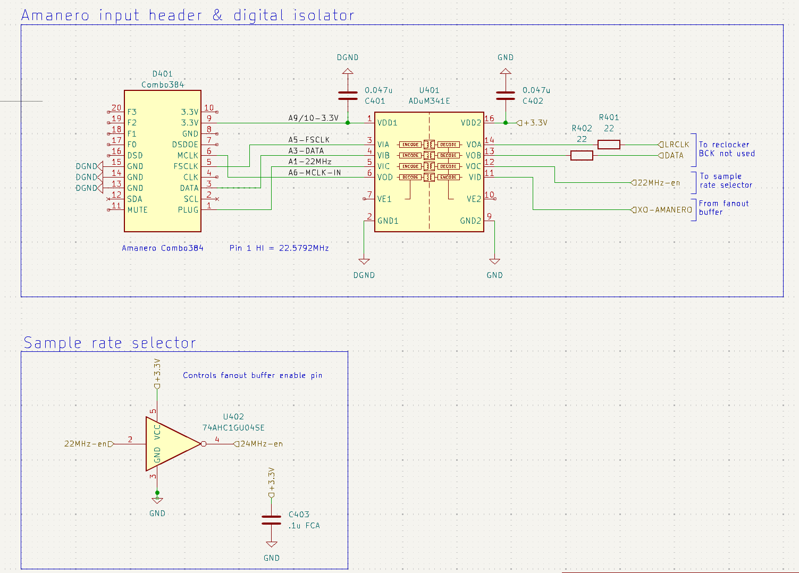Click the +3.3V label at VDD2 pin

coord(532,123)
